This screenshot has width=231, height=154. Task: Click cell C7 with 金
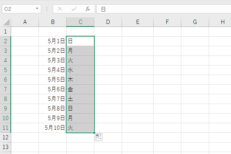coord(80,89)
